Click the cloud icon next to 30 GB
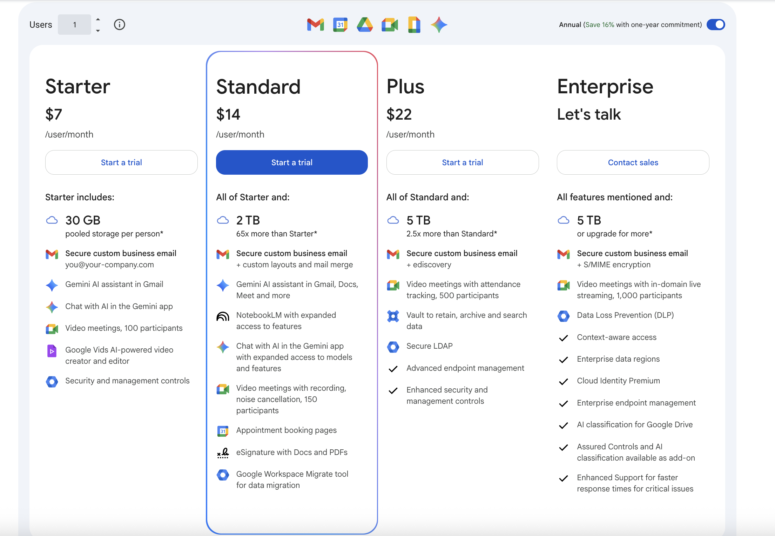The height and width of the screenshot is (536, 775). [x=52, y=220]
